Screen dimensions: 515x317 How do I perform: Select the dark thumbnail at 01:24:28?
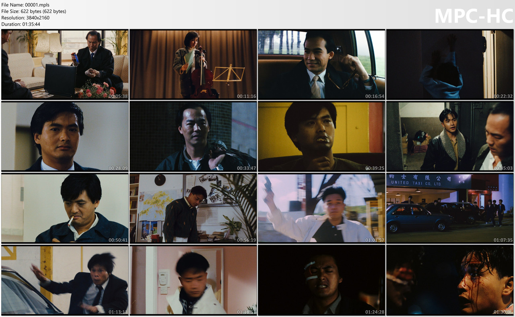coord(321,280)
